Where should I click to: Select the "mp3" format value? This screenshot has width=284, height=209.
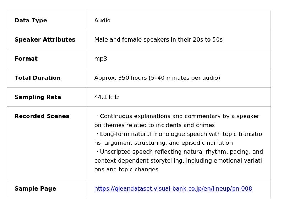click(x=100, y=59)
